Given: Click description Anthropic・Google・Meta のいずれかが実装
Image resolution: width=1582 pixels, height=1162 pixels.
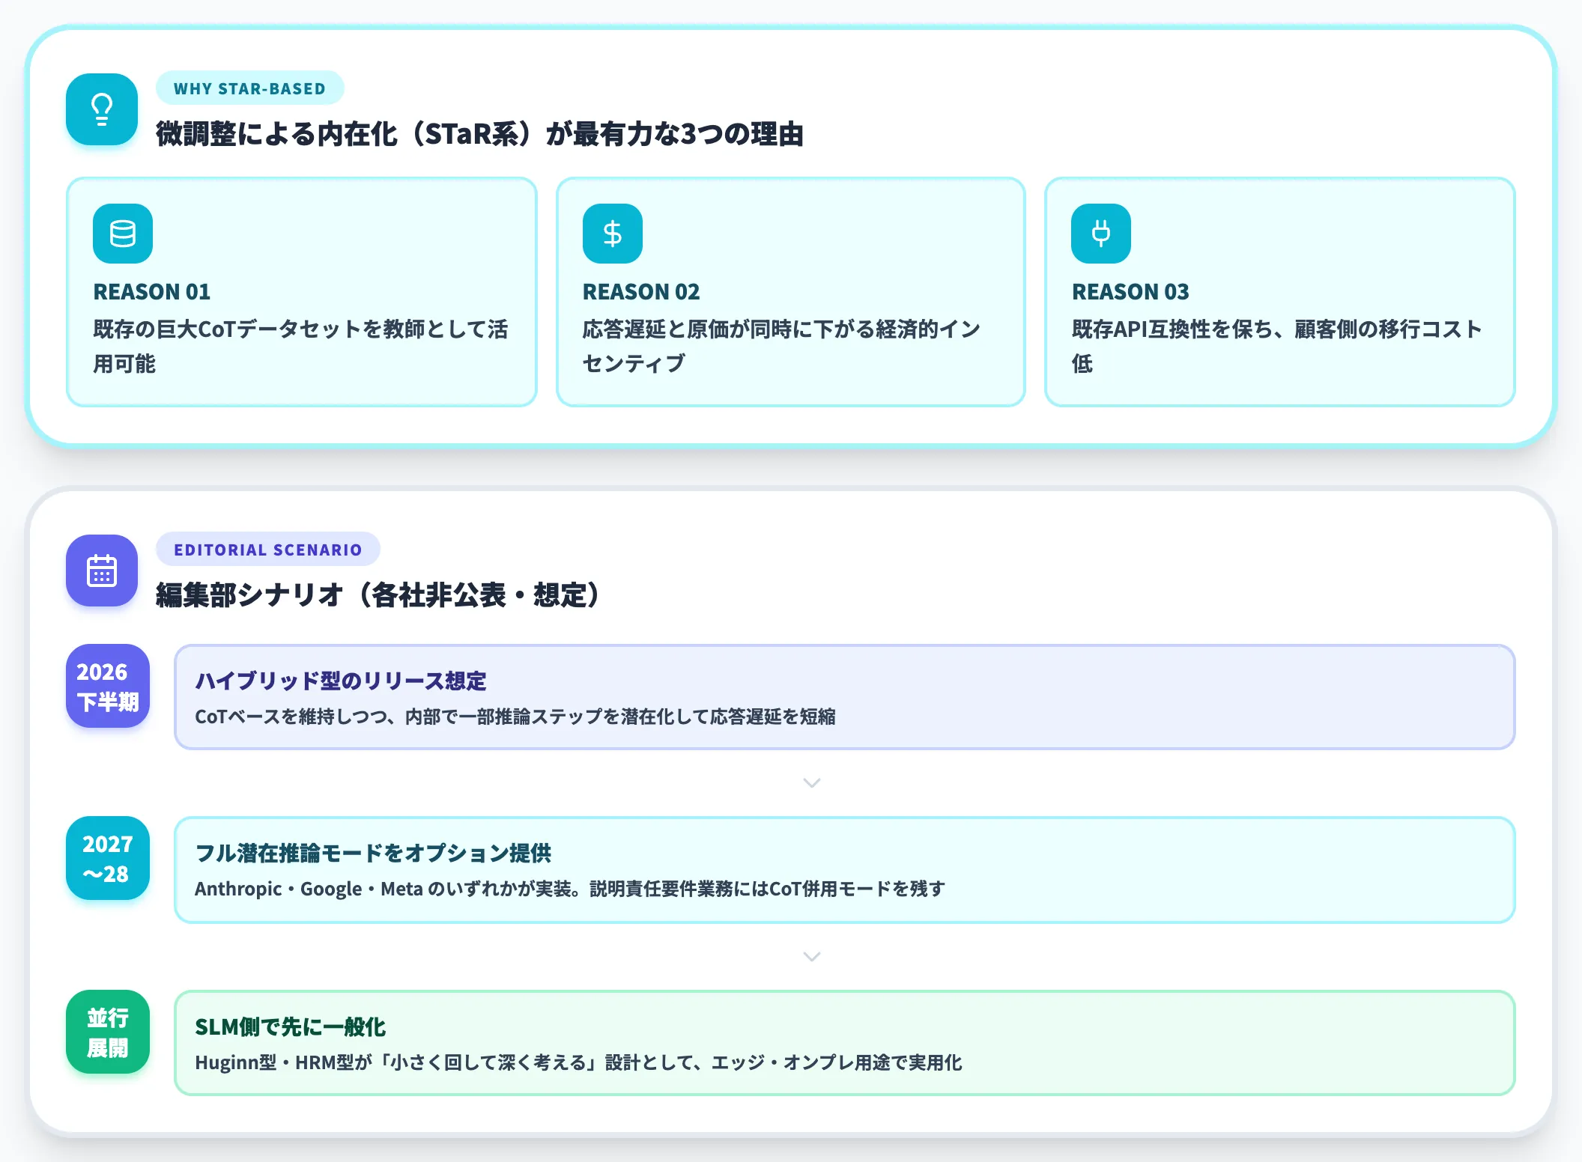Looking at the screenshot, I should click(570, 889).
